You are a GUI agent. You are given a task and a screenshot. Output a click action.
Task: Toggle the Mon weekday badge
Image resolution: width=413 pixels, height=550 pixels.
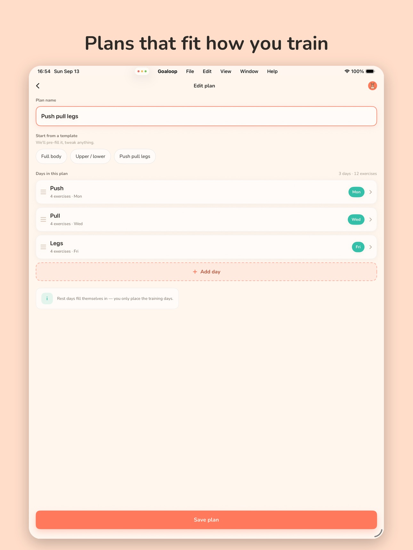(x=356, y=192)
